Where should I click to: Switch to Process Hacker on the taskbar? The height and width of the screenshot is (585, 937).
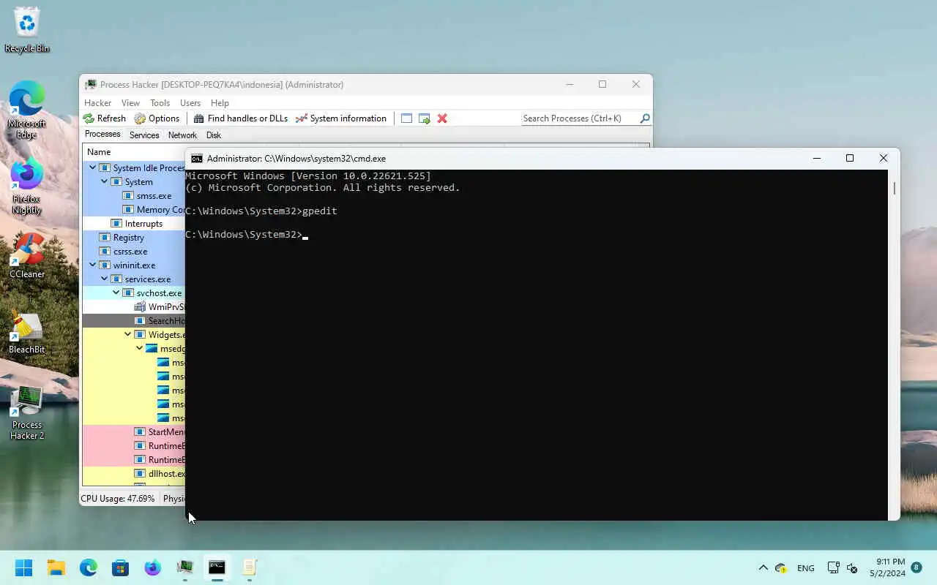pos(185,567)
